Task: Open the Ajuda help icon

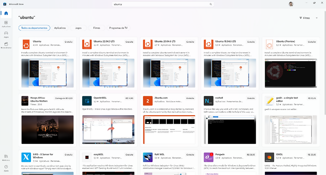Action: 6,168
